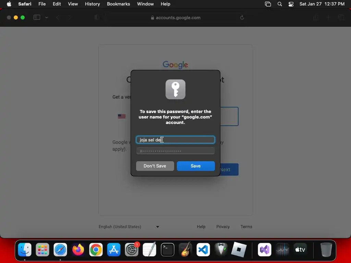Show the tab overview in Safari

(x=341, y=17)
